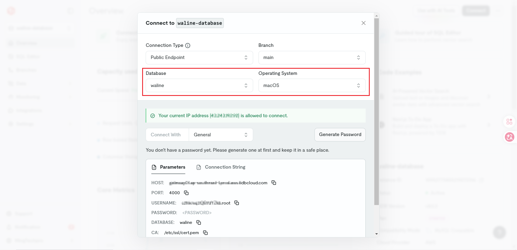
Task: Click the scrollbar up arrow
Action: tap(376, 16)
